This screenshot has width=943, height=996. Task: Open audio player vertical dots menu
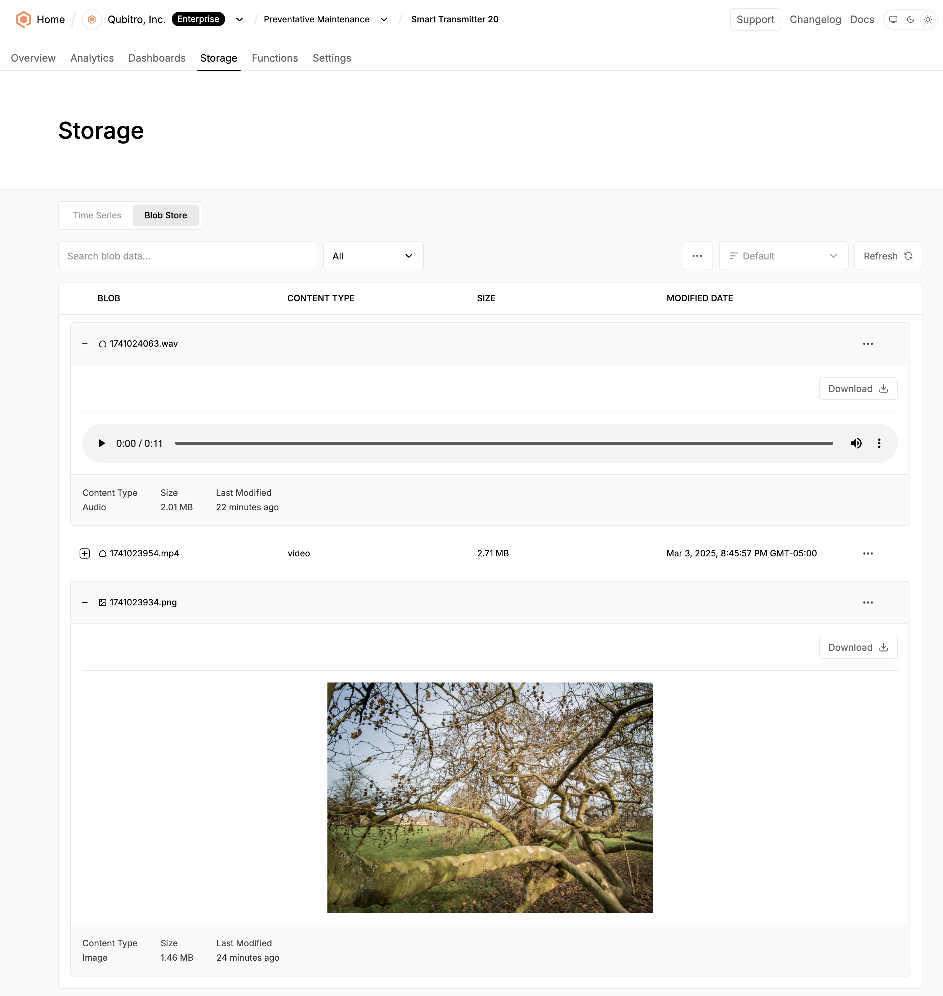coord(879,443)
